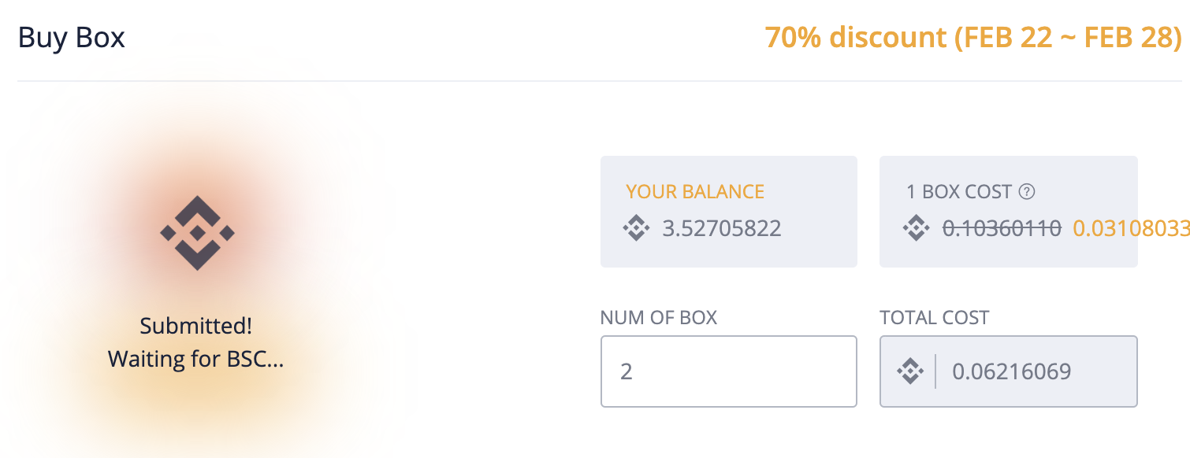Click the BNB icon in Total Cost field
The image size is (1190, 458).
tap(910, 371)
